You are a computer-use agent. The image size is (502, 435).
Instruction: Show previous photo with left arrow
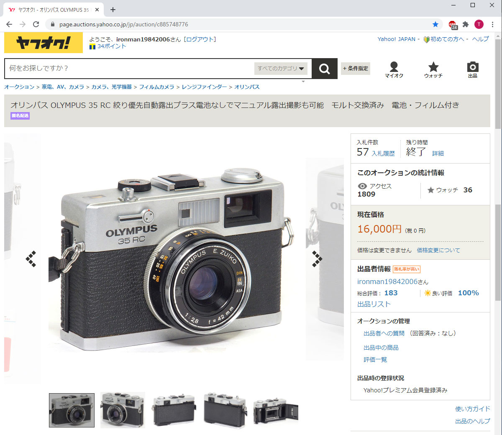click(x=31, y=259)
